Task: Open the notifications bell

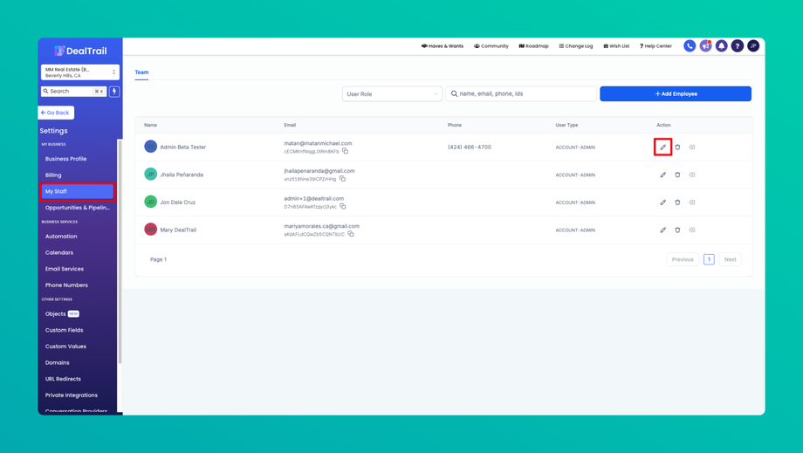Action: 721,46
